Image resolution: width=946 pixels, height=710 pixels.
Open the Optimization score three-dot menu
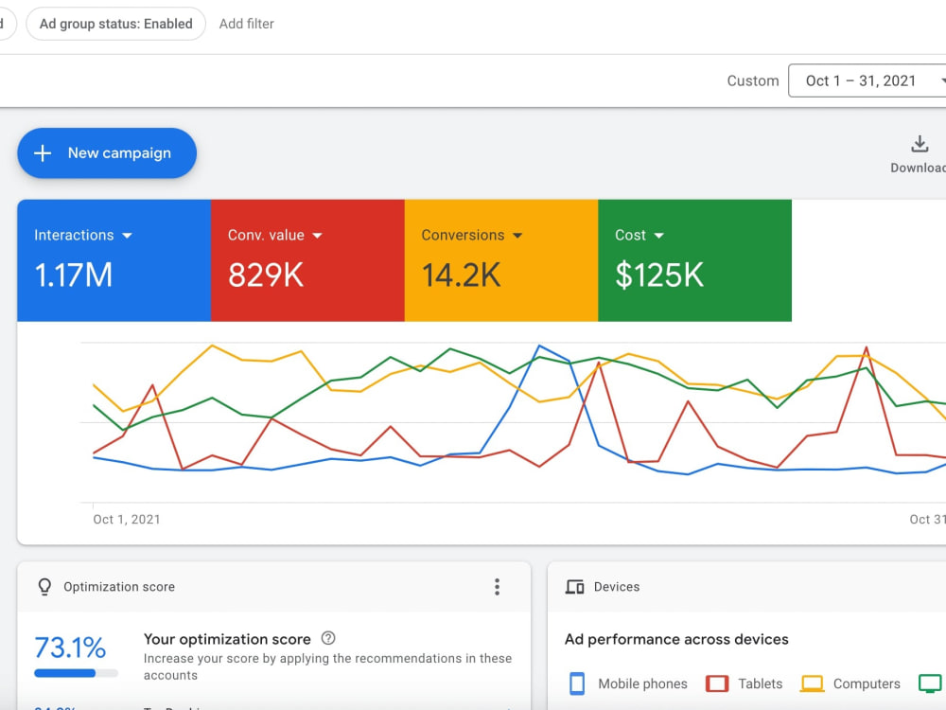(x=498, y=587)
